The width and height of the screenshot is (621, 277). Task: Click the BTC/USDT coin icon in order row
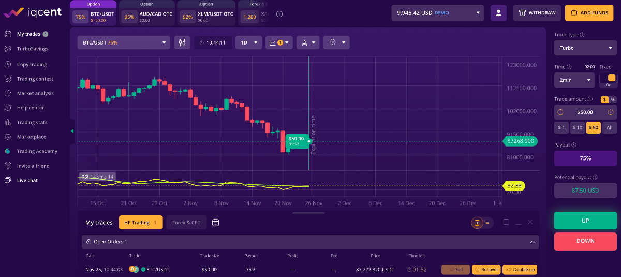click(x=134, y=269)
